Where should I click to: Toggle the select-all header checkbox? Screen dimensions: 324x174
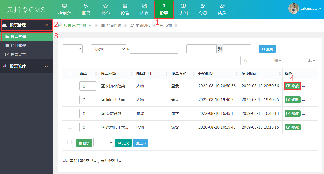pos(70,73)
